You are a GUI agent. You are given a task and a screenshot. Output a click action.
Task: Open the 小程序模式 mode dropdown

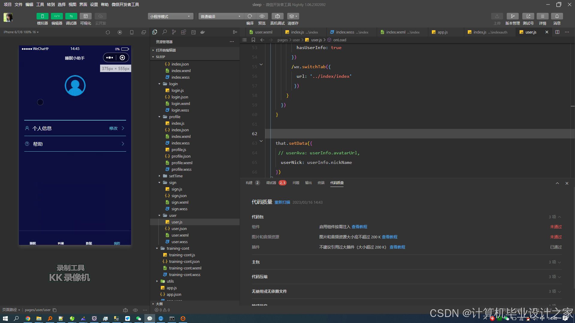pyautogui.click(x=170, y=16)
